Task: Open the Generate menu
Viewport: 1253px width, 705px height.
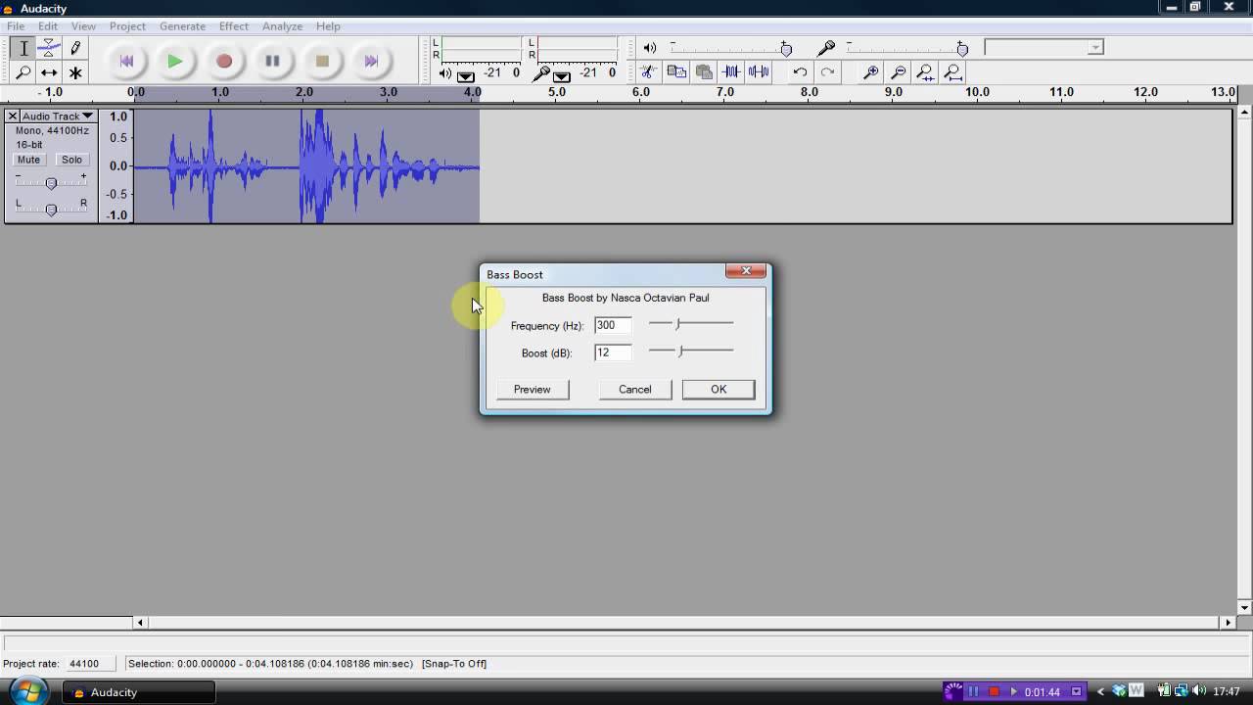Action: pyautogui.click(x=182, y=26)
